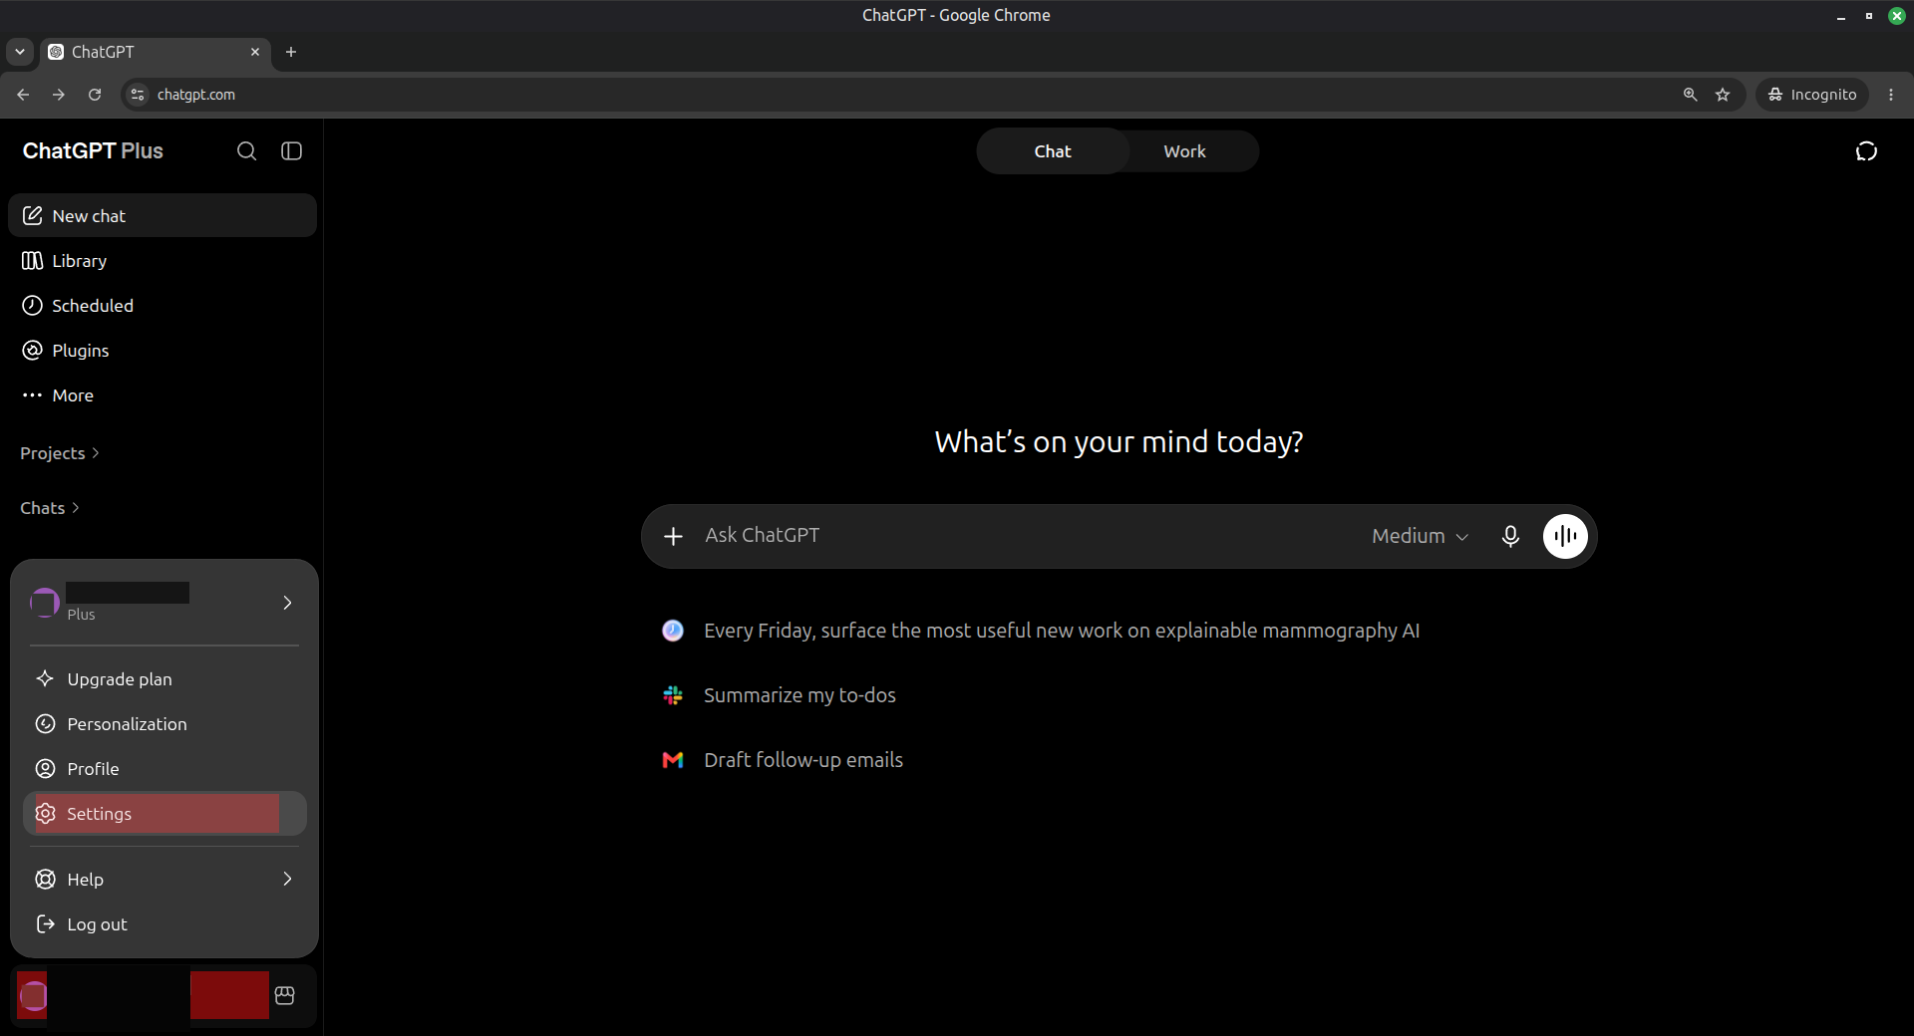Click the Library books icon
The width and height of the screenshot is (1914, 1036).
pos(33,261)
